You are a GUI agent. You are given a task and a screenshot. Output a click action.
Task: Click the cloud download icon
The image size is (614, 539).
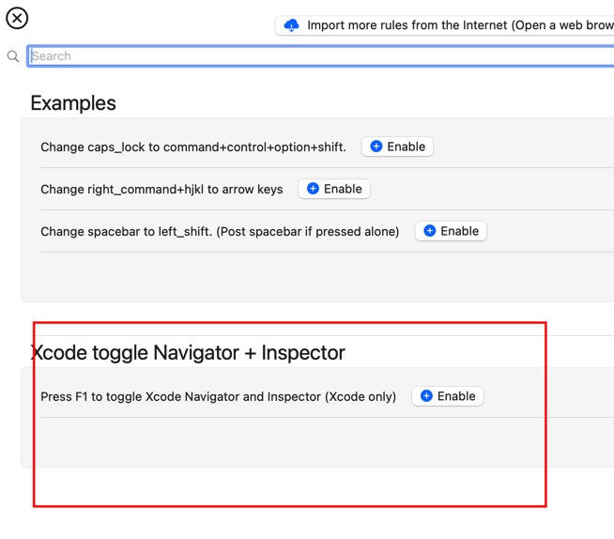pos(291,25)
